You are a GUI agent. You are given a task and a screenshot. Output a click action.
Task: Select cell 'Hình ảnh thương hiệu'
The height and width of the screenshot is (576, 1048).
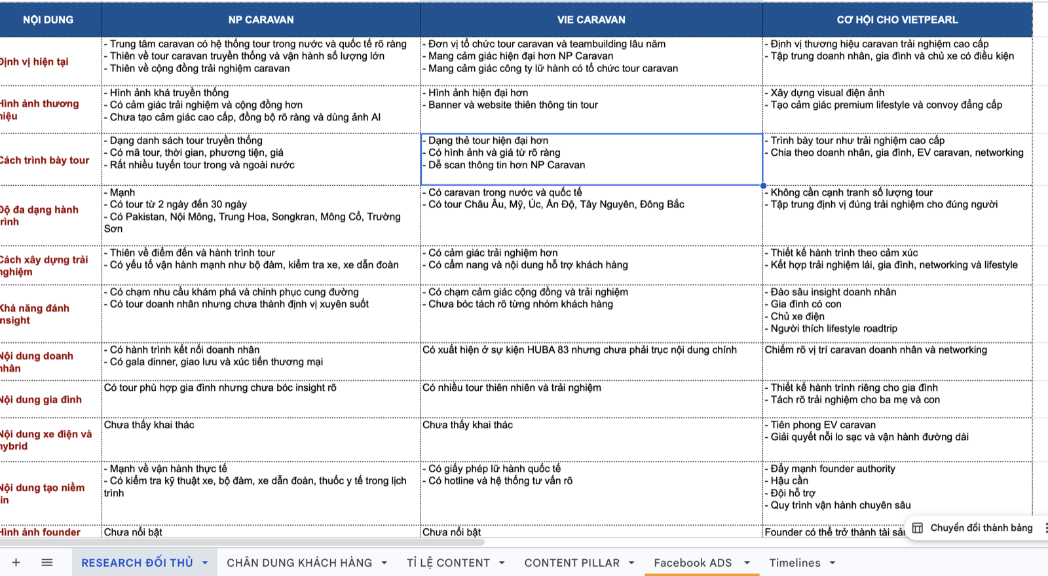point(50,109)
